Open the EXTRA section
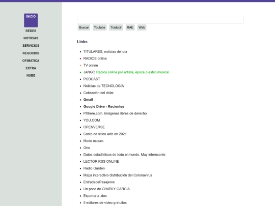This screenshot has height=206, width=275. point(31,68)
